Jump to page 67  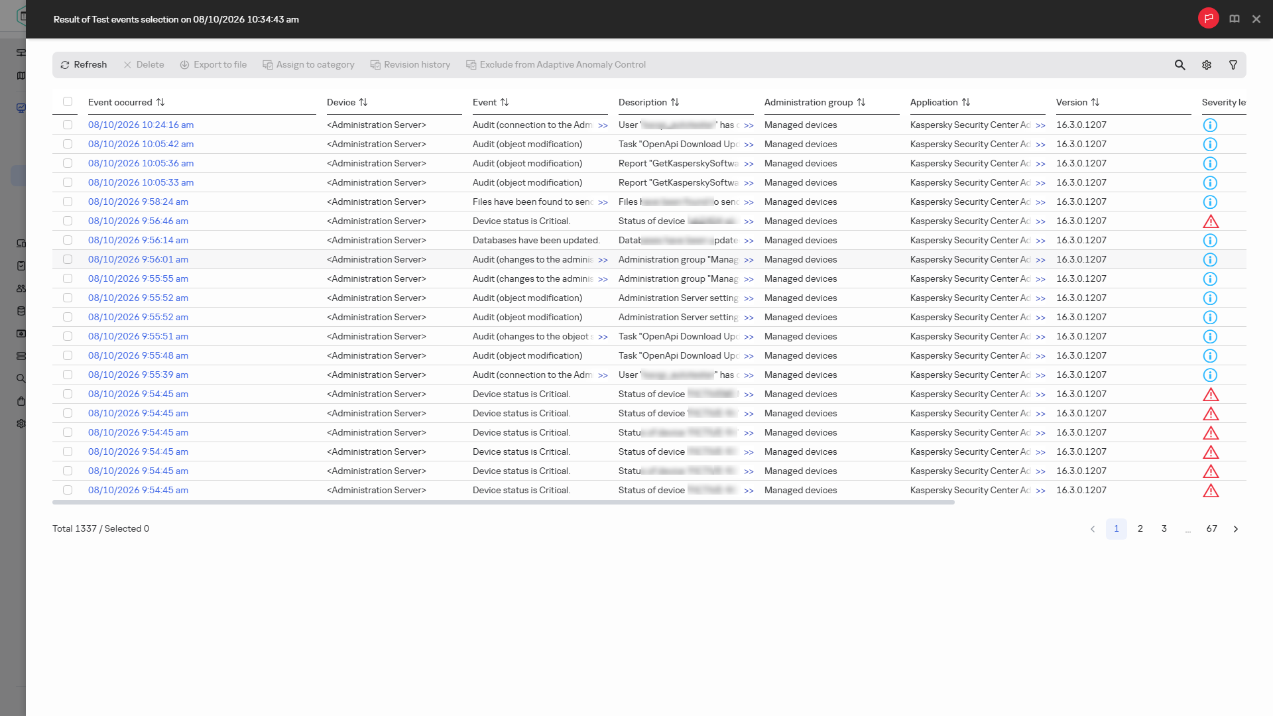pyautogui.click(x=1212, y=528)
